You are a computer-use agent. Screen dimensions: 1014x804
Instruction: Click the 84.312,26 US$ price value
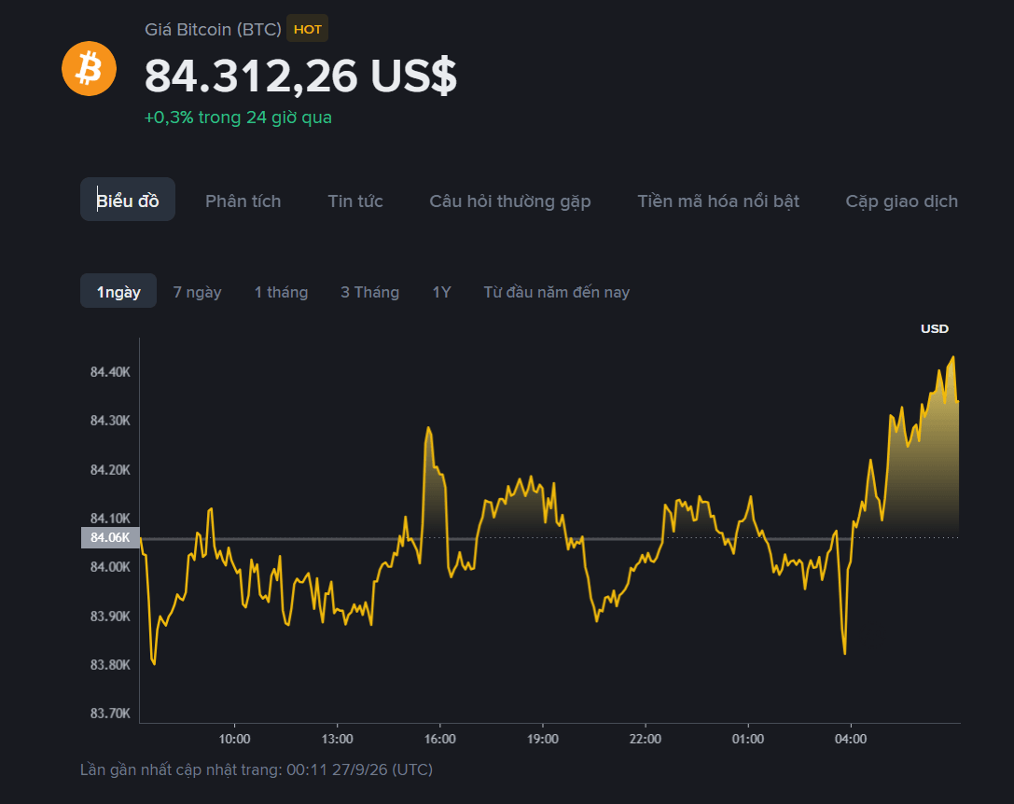tap(300, 76)
